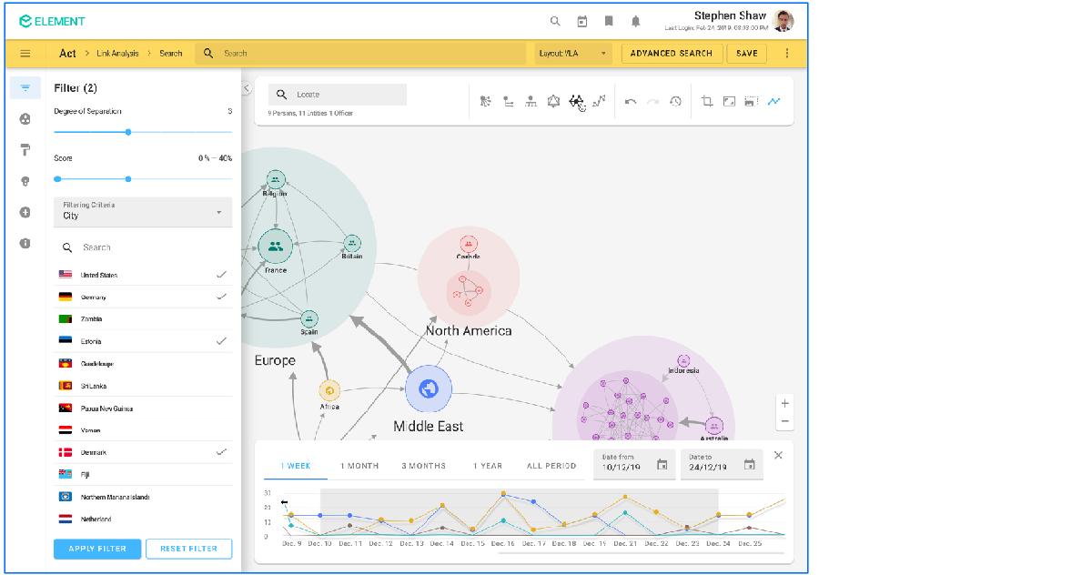Click the APPLY FILTER button

point(97,549)
